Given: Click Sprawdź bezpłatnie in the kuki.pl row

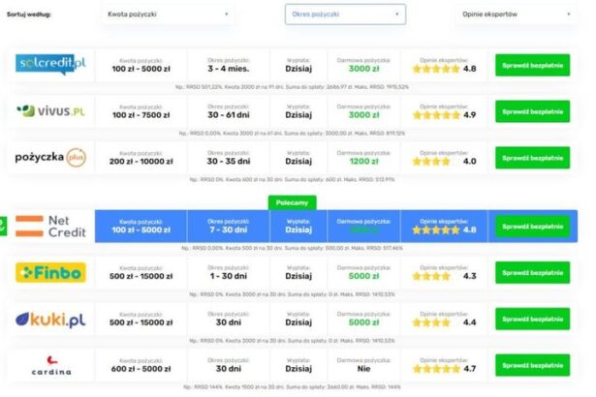Looking at the screenshot, I should pyautogui.click(x=532, y=319).
